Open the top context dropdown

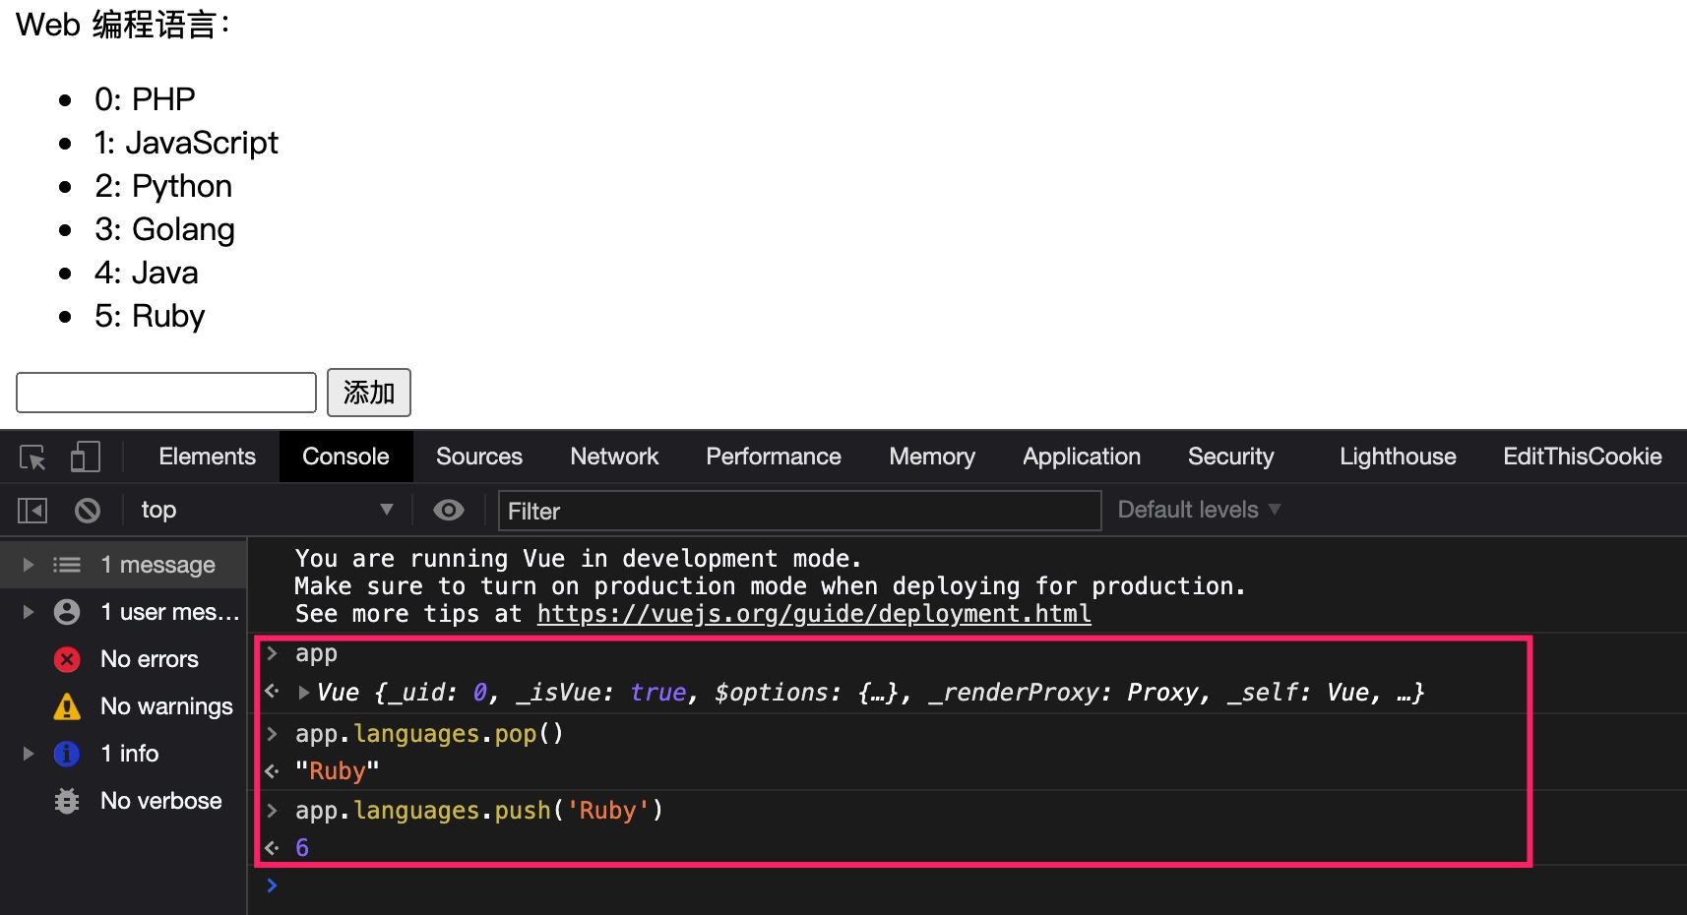(x=267, y=510)
